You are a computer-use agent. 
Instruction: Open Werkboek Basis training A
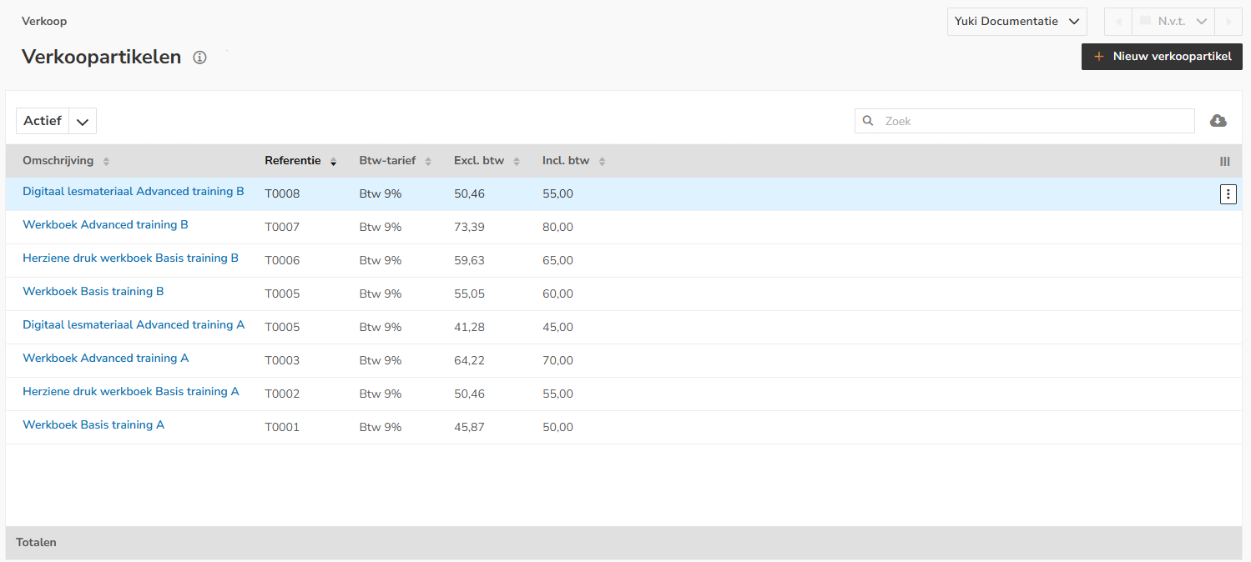pyautogui.click(x=93, y=425)
